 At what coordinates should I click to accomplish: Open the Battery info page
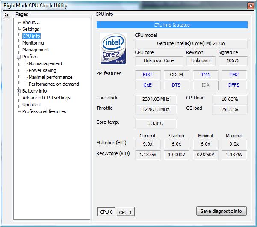[x=34, y=91]
